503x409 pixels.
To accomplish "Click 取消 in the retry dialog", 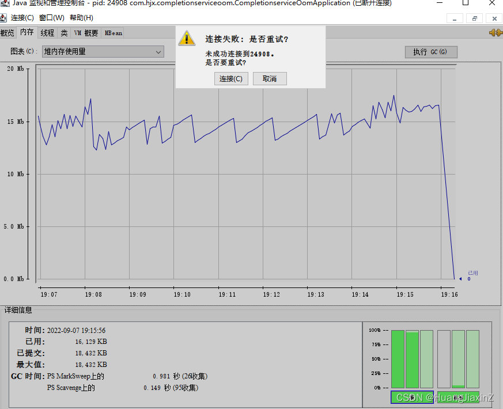I will [x=270, y=78].
